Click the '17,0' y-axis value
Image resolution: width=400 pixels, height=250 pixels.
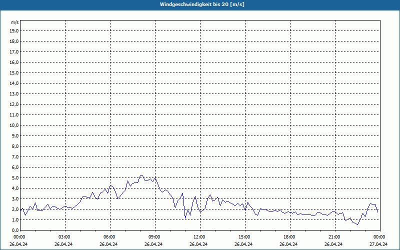(x=14, y=52)
